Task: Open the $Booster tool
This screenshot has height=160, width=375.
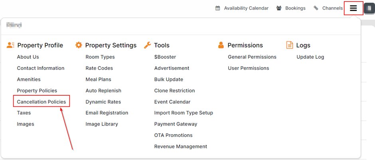Action: point(165,57)
